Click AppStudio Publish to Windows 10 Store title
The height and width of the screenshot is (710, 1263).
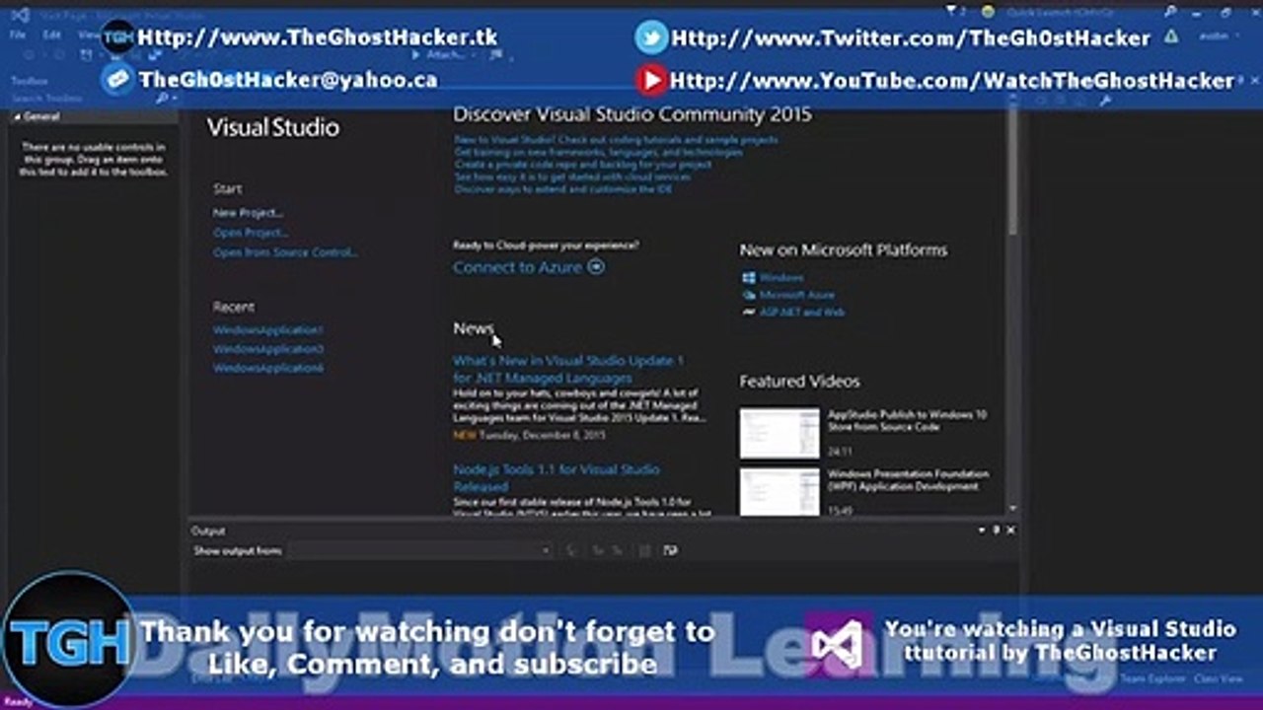(x=907, y=421)
